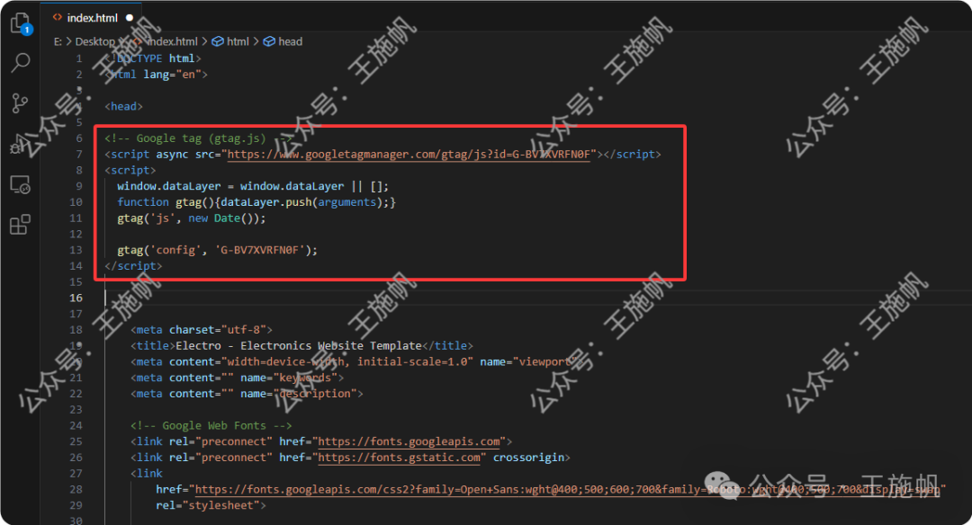Click the unsaved dot on index.html tab
This screenshot has width=972, height=525.
[x=130, y=18]
